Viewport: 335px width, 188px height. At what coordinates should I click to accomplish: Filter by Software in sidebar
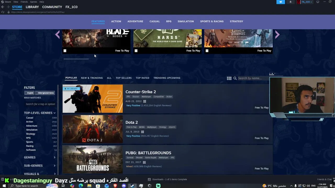click(x=31, y=150)
